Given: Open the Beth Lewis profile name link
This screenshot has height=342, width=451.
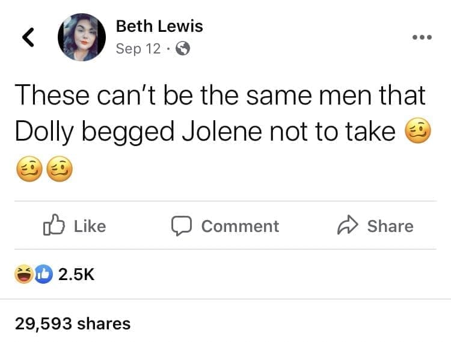Looking at the screenshot, I should (x=159, y=26).
